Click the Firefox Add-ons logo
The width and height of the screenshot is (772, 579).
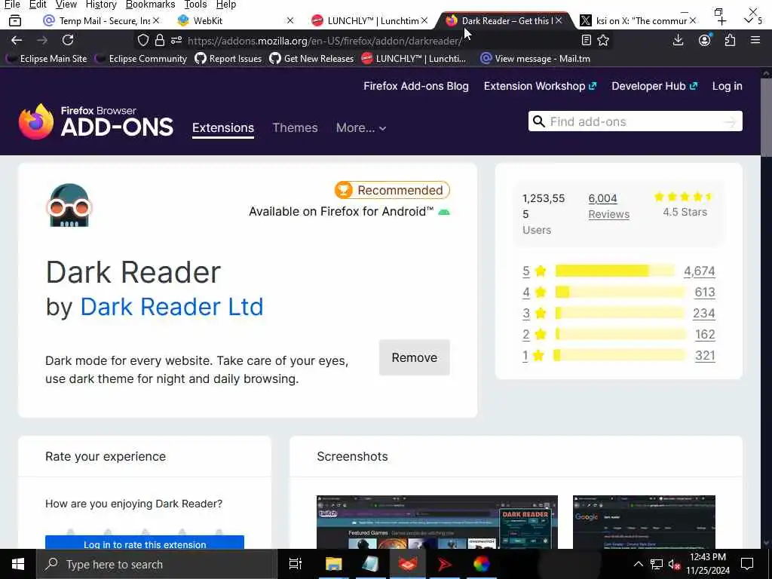click(96, 121)
